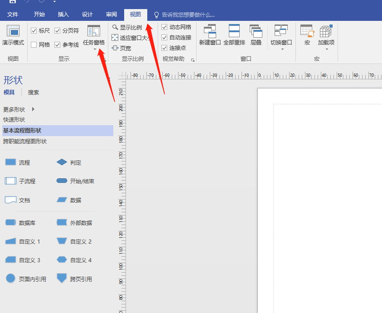The image size is (382, 313).
Task: Save the document with the disk icon
Action: pos(12,1)
